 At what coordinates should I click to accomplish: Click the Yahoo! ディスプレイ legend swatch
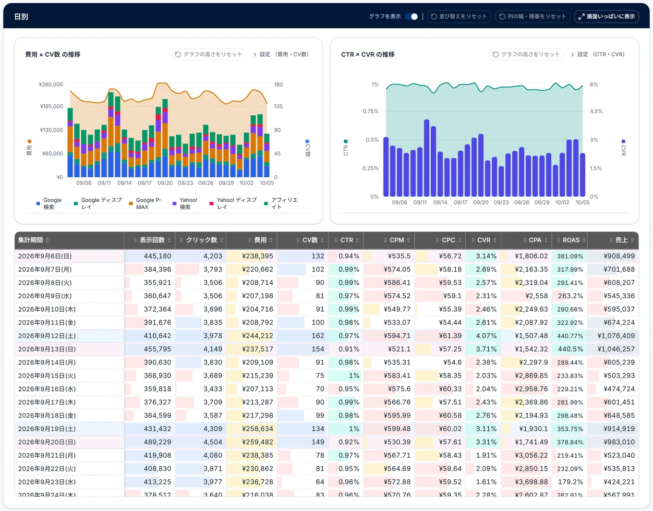click(x=211, y=204)
